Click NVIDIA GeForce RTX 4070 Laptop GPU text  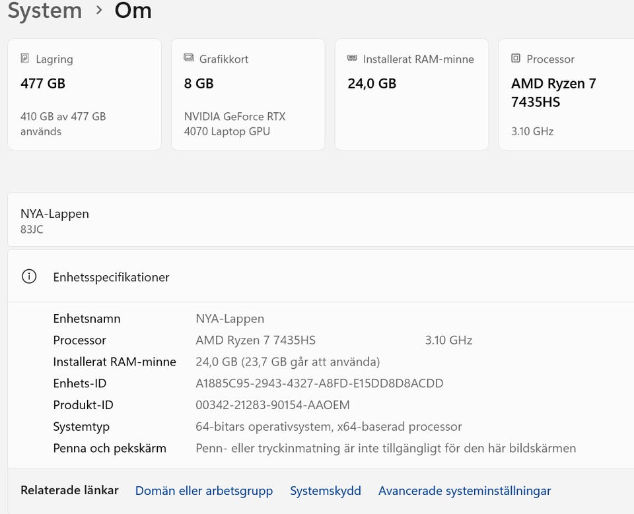[234, 123]
